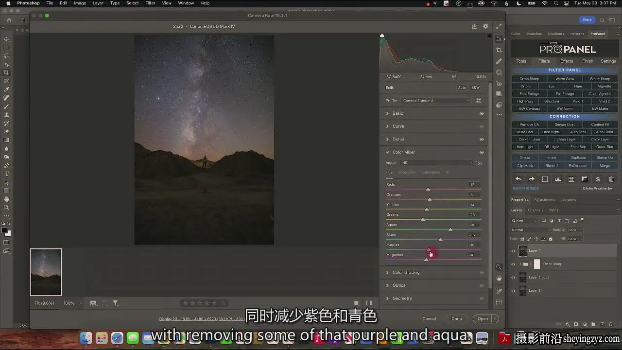
Task: Apply the Orton Sharp filter in ProPanel
Action: 529,79
